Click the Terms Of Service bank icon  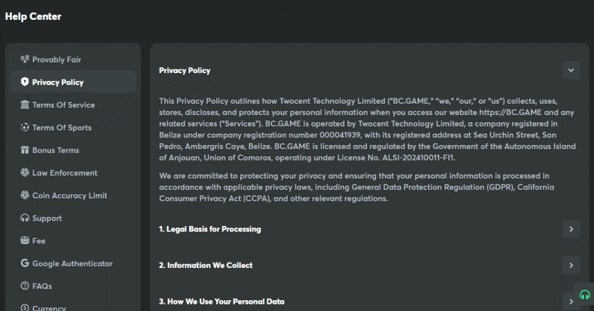tap(25, 105)
